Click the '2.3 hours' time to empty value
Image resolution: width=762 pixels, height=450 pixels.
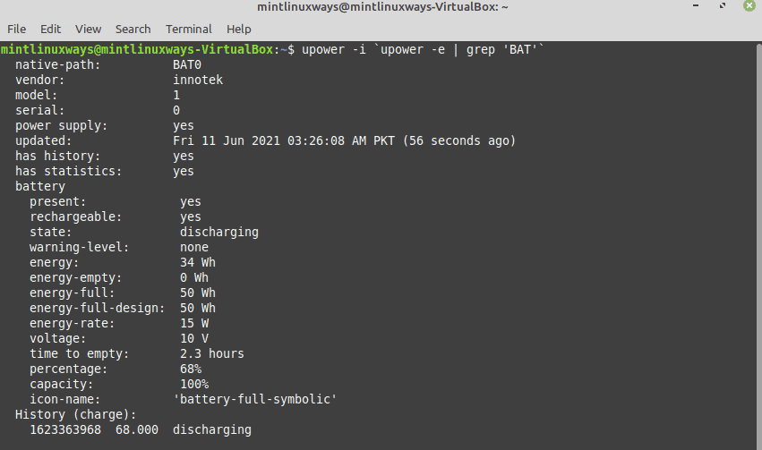tap(212, 353)
